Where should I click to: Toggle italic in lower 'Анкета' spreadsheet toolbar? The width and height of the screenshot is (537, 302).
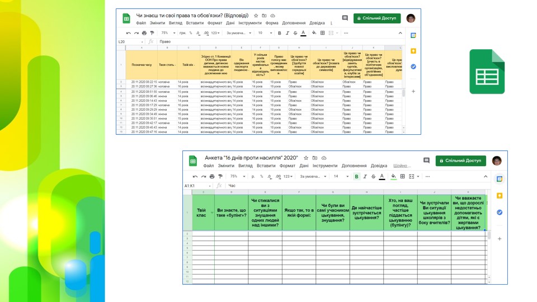click(365, 176)
